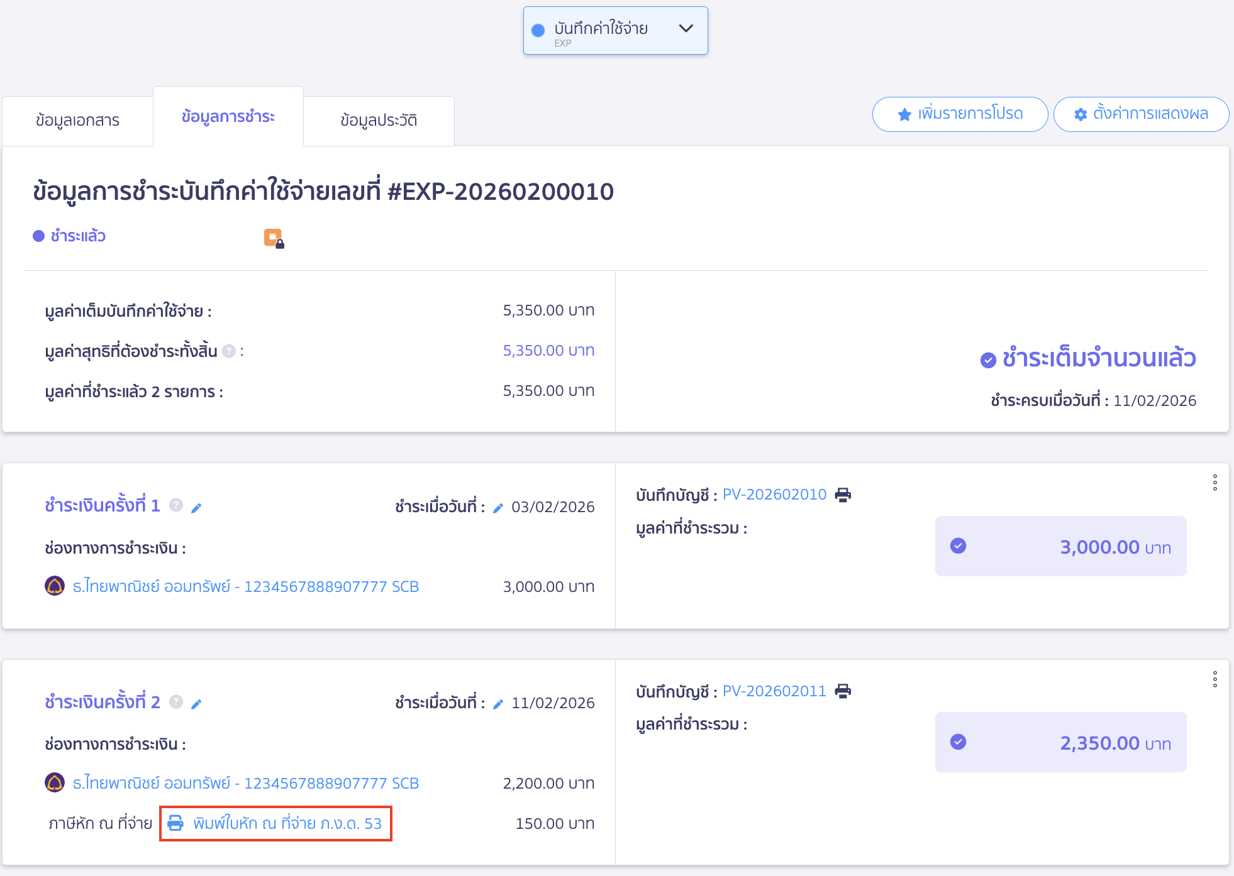Click the SCB bank icon in payment 1
1234x876 pixels.
(55, 586)
